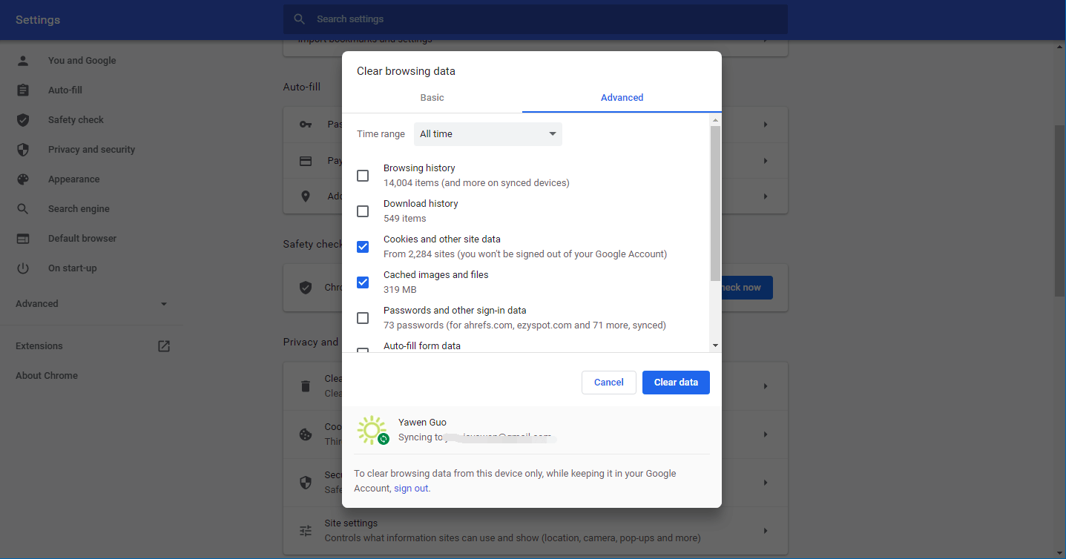Viewport: 1066px width, 559px height.
Task: Open Extensions external link icon
Action: (x=164, y=346)
